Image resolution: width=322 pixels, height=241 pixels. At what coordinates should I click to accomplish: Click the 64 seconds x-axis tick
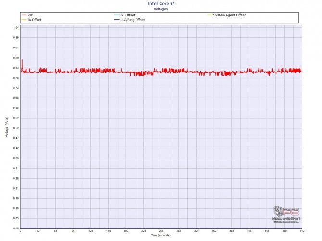tap(56, 231)
